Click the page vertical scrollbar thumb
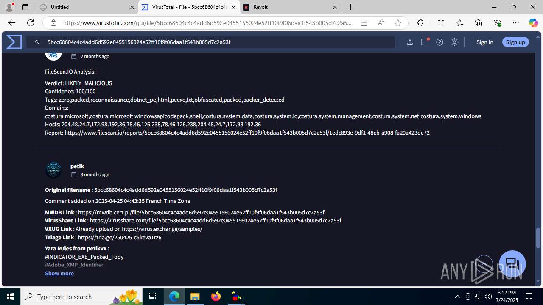The image size is (543, 305). click(538, 238)
